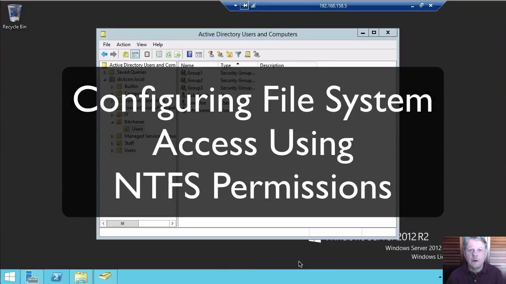Add selected objects to group icon
The image size is (506, 284).
(257, 54)
